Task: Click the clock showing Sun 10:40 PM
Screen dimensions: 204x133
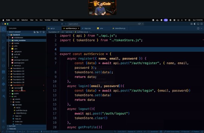Action: pos(198,20)
